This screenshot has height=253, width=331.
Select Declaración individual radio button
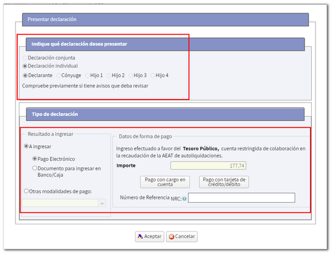point(25,66)
